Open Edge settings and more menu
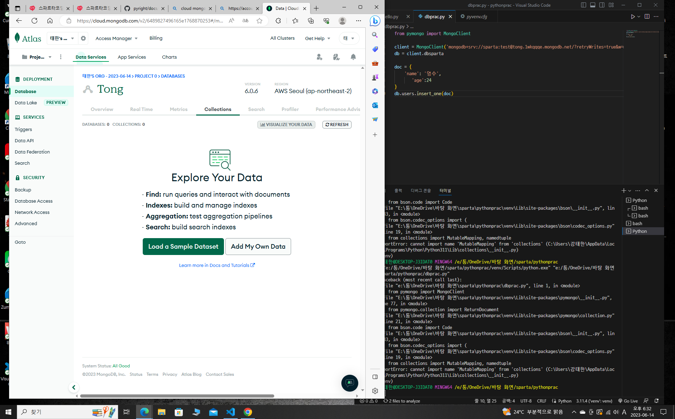 359,21
